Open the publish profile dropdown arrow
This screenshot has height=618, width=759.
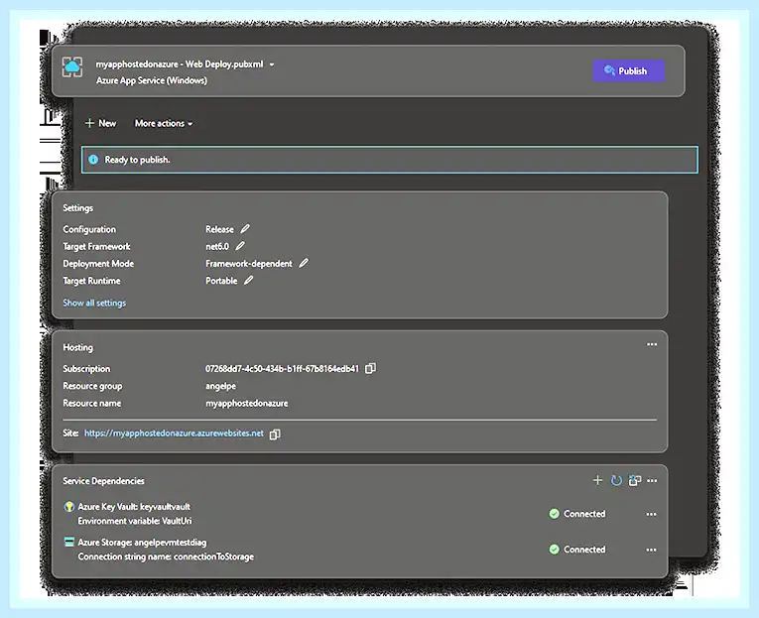point(272,64)
